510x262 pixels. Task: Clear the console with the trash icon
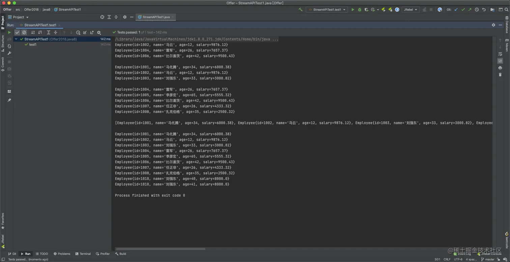click(x=500, y=75)
